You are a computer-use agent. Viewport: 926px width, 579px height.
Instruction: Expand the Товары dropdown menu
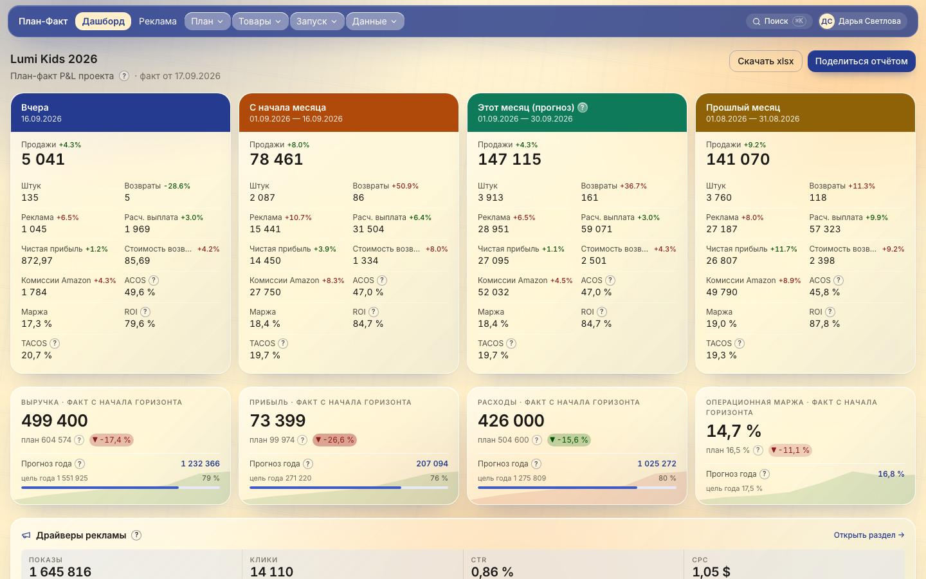[x=260, y=21]
